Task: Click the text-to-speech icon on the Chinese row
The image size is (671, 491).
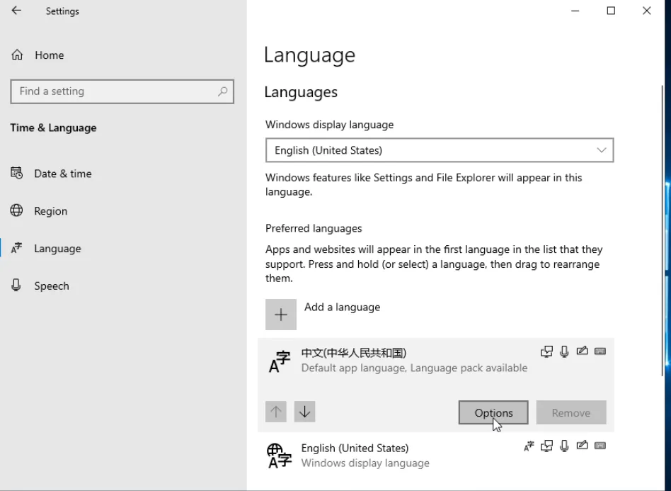Action: tap(546, 351)
